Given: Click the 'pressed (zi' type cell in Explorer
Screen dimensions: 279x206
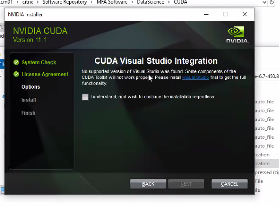Looking at the screenshot, I should tap(267, 172).
